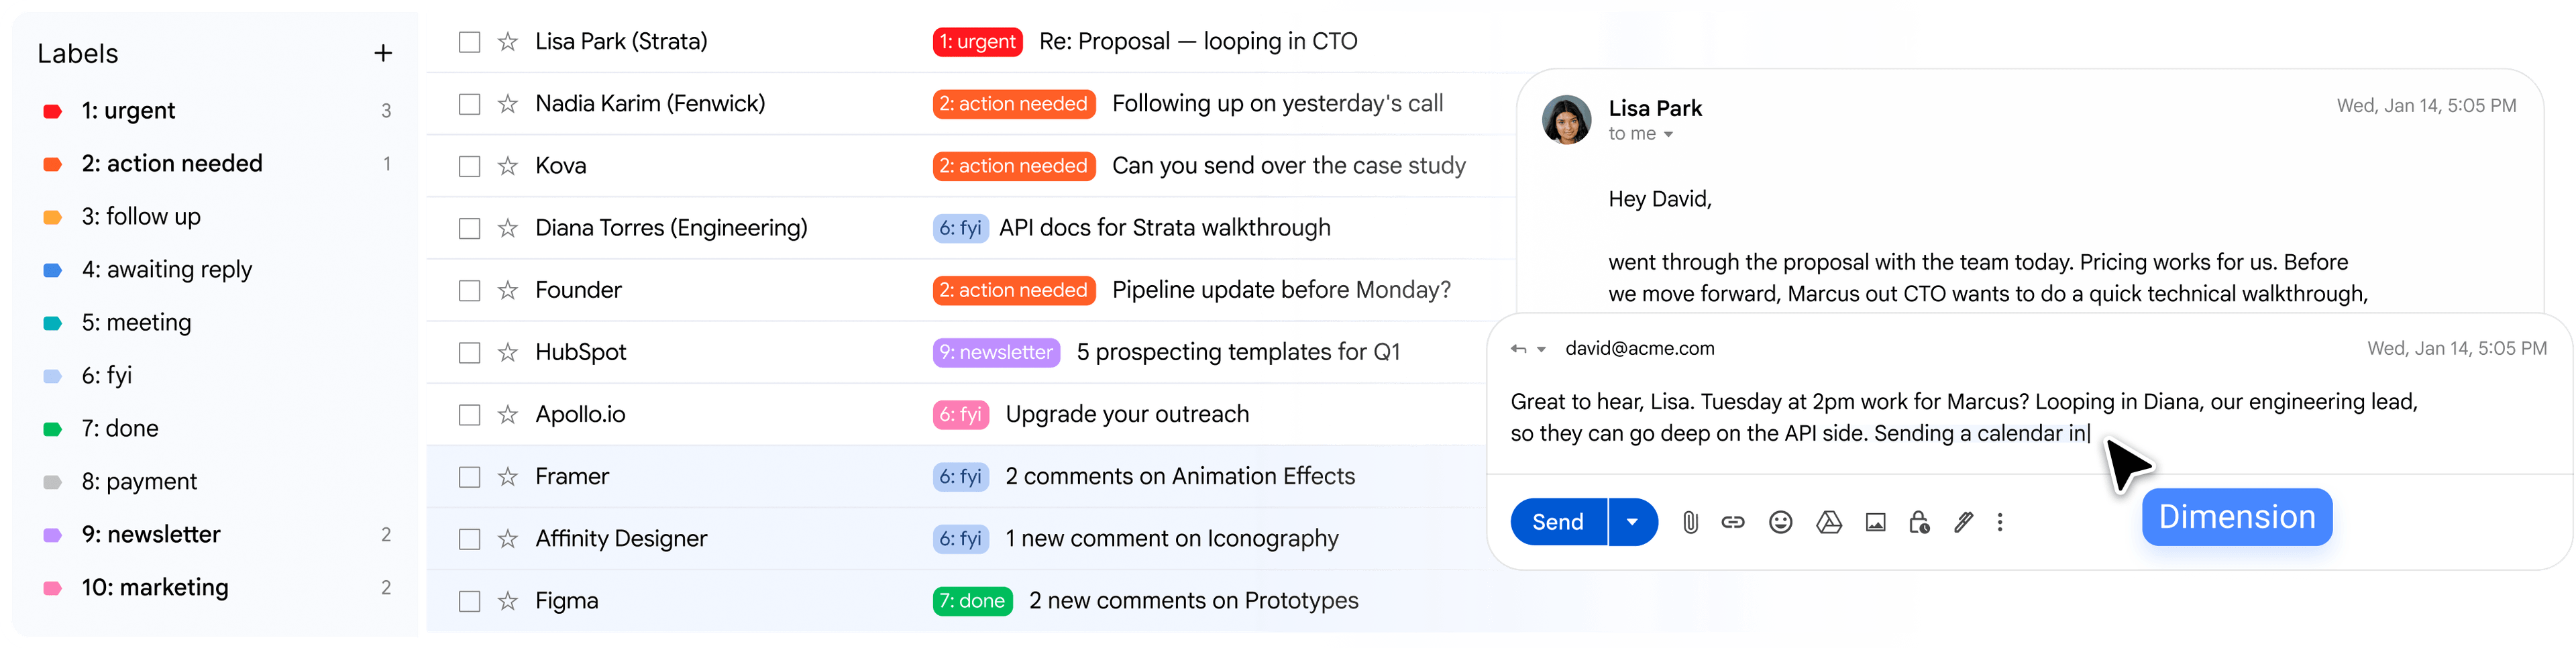The height and width of the screenshot is (648, 2576).
Task: Expand the 'to me' recipient details
Action: point(1668,133)
